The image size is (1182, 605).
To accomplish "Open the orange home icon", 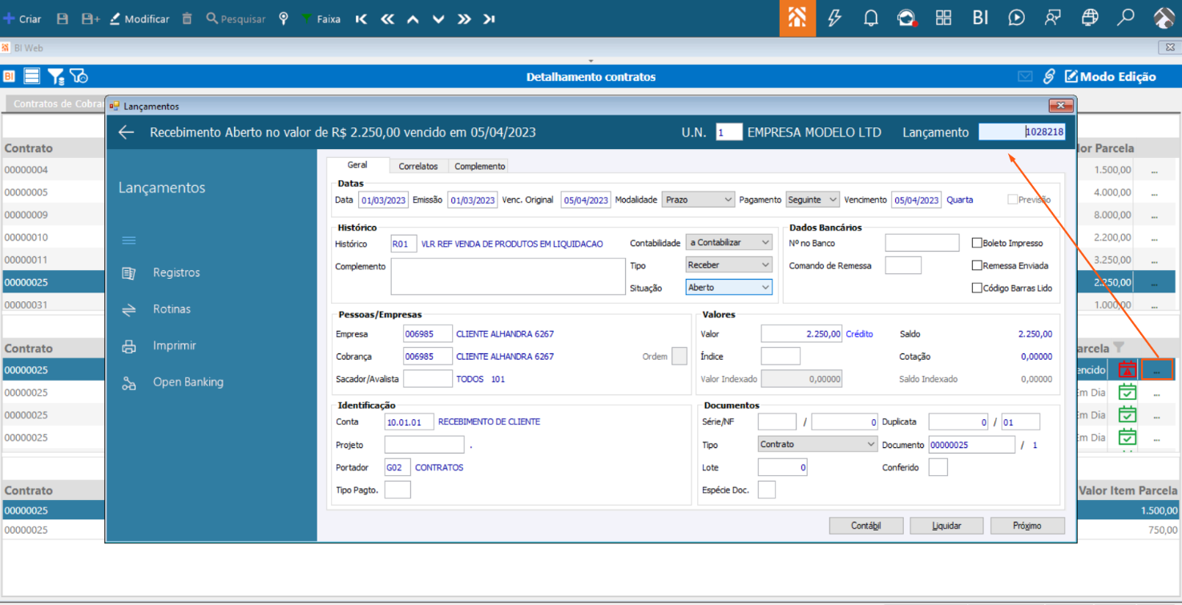I will [x=797, y=18].
